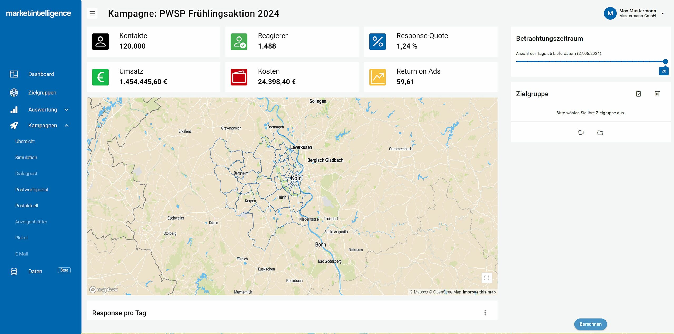Open Postwurfspezial in the sidebar
This screenshot has height=334, width=674.
32,190
